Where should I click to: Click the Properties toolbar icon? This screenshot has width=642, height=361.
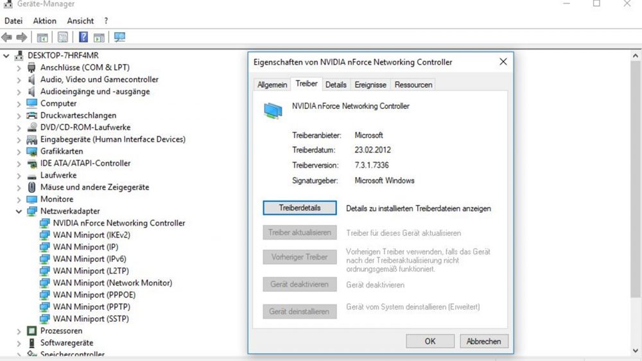63,38
